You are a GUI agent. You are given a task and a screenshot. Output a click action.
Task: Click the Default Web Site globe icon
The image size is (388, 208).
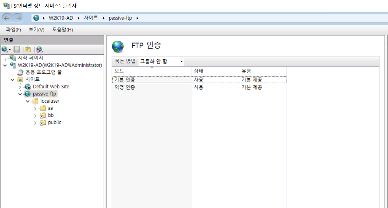(28, 87)
